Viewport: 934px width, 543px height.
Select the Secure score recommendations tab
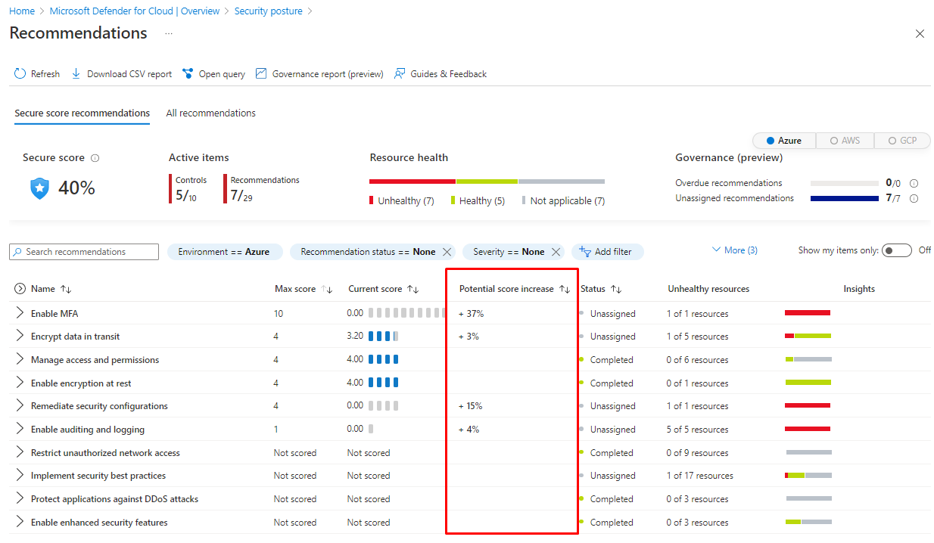[82, 113]
